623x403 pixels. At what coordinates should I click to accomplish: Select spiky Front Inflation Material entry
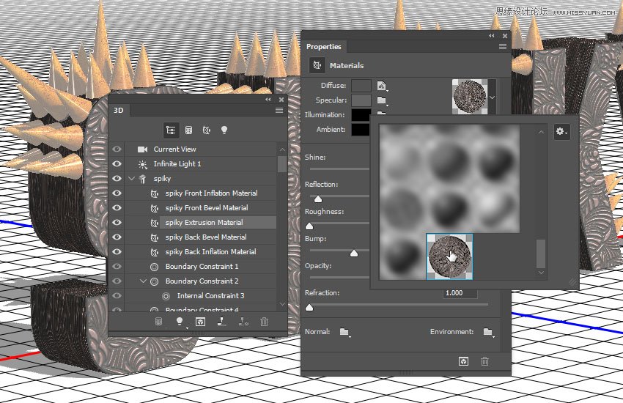point(211,193)
